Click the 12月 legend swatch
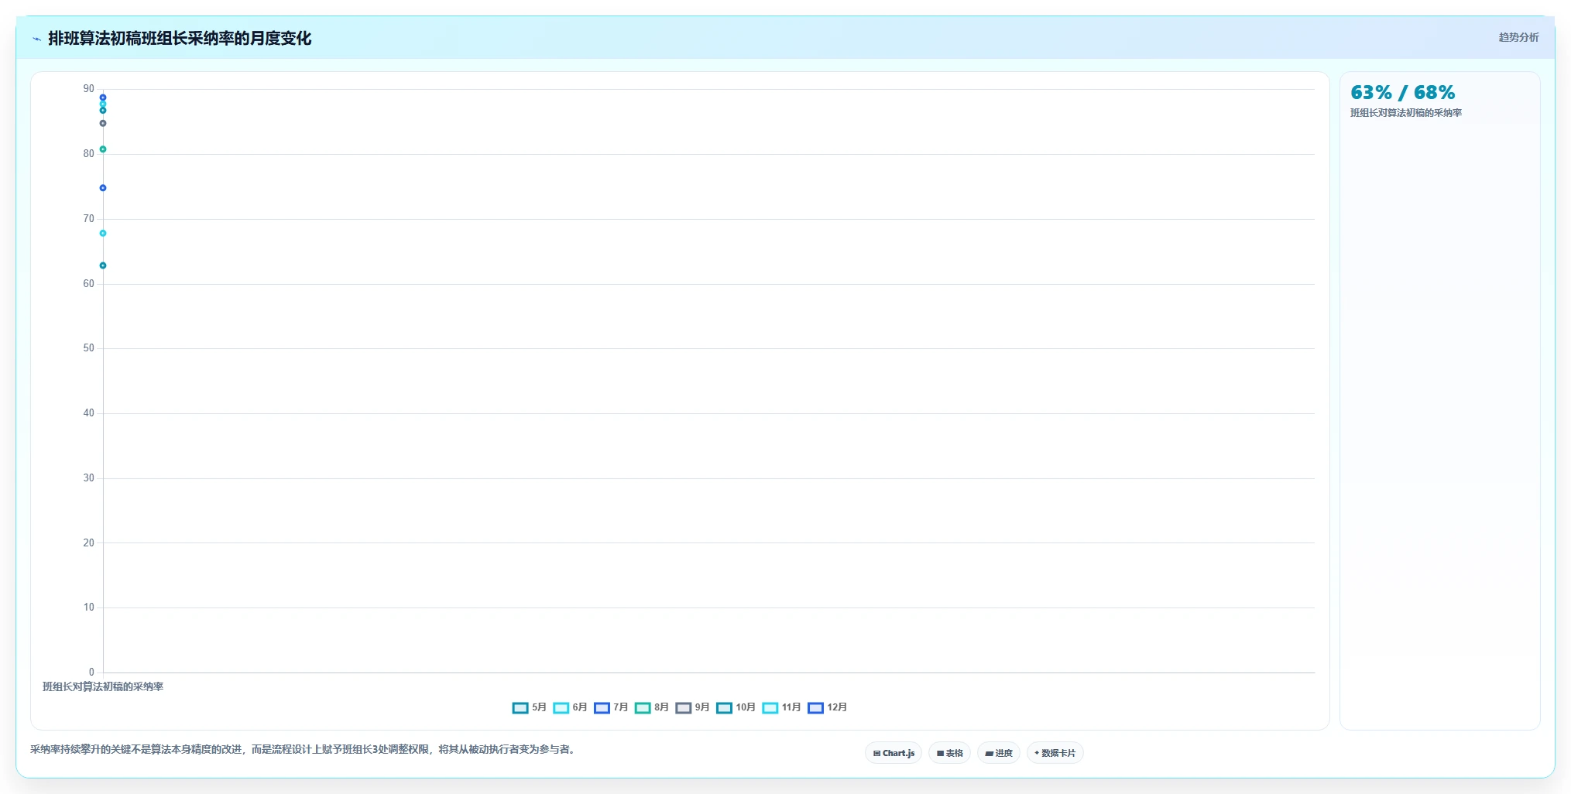This screenshot has height=794, width=1571. click(x=815, y=708)
